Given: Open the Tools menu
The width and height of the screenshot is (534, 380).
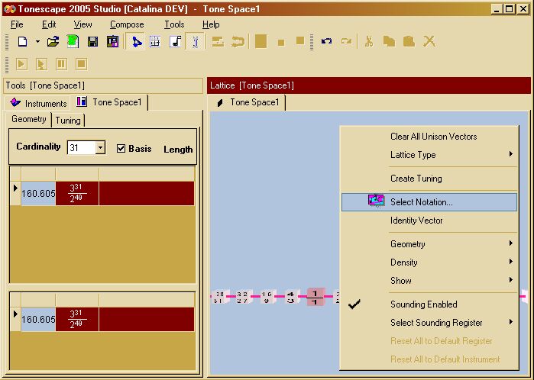Looking at the screenshot, I should [174, 24].
